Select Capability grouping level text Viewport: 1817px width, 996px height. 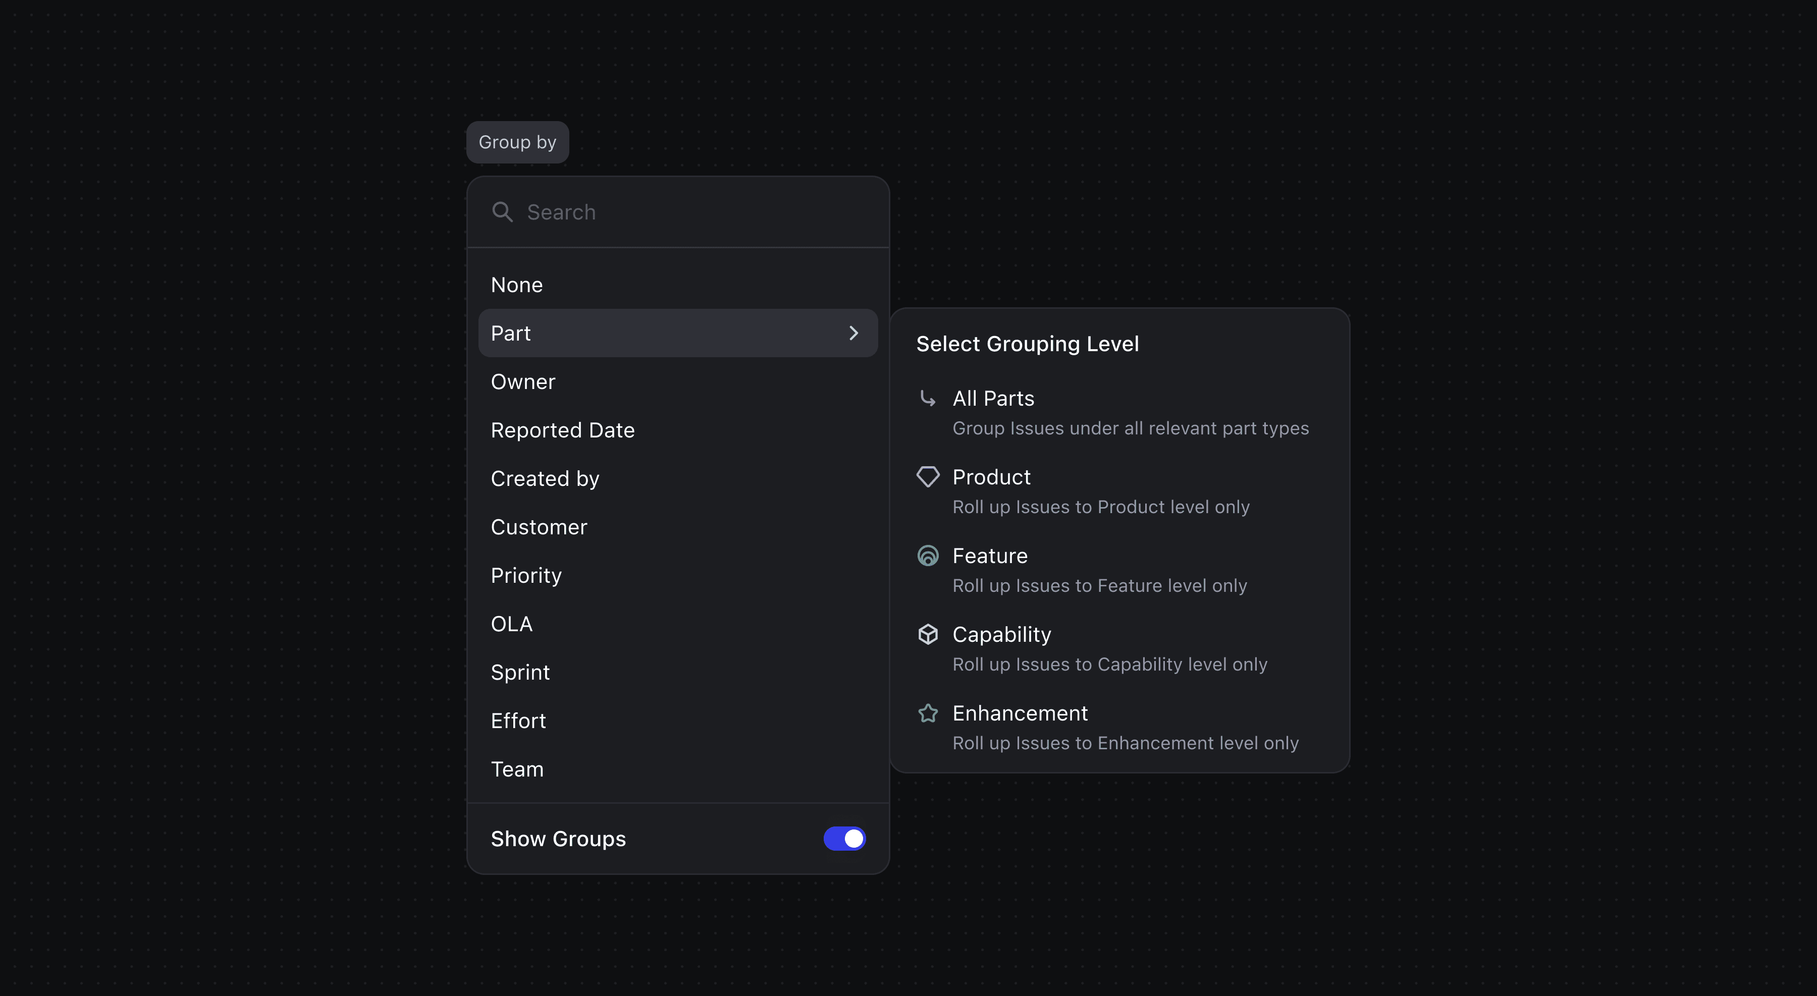coord(1001,634)
